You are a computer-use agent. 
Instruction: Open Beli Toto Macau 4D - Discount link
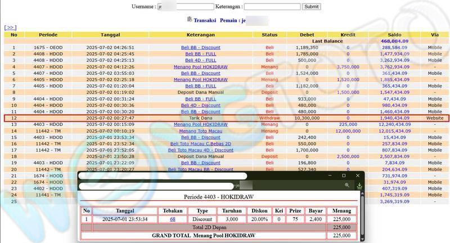(201, 150)
